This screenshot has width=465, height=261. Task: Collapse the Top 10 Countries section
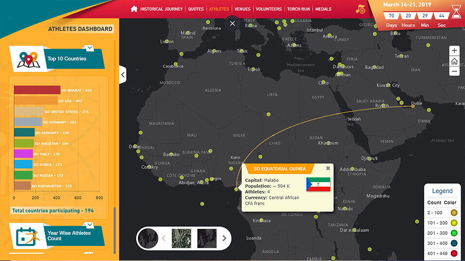point(89,48)
